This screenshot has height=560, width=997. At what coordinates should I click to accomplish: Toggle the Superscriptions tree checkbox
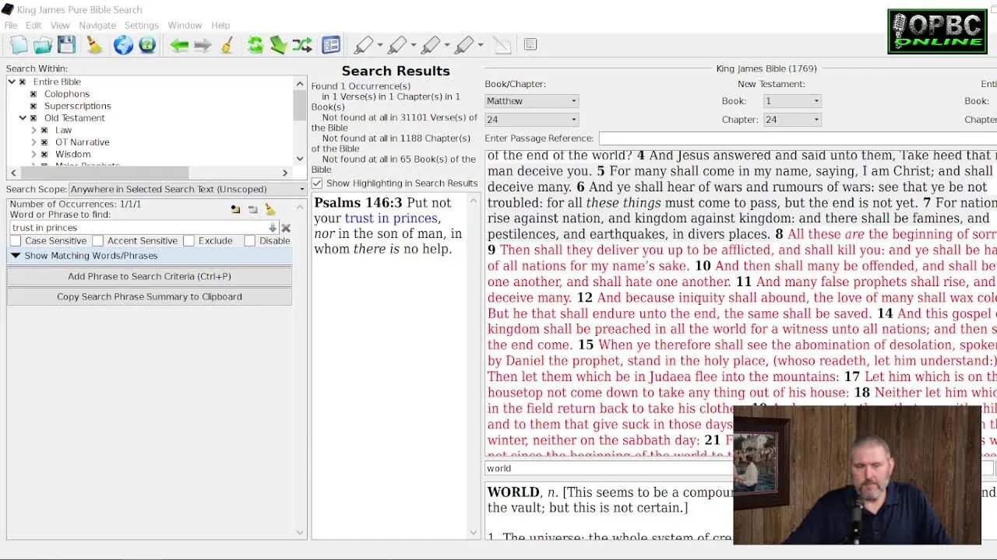[33, 106]
